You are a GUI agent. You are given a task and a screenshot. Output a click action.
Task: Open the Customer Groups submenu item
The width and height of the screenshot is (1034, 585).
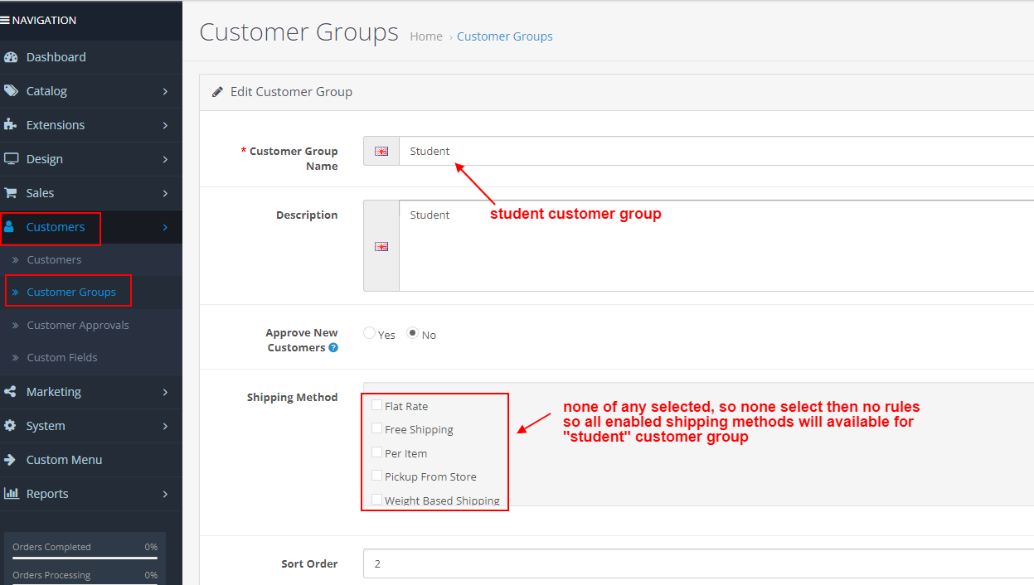coord(91,292)
